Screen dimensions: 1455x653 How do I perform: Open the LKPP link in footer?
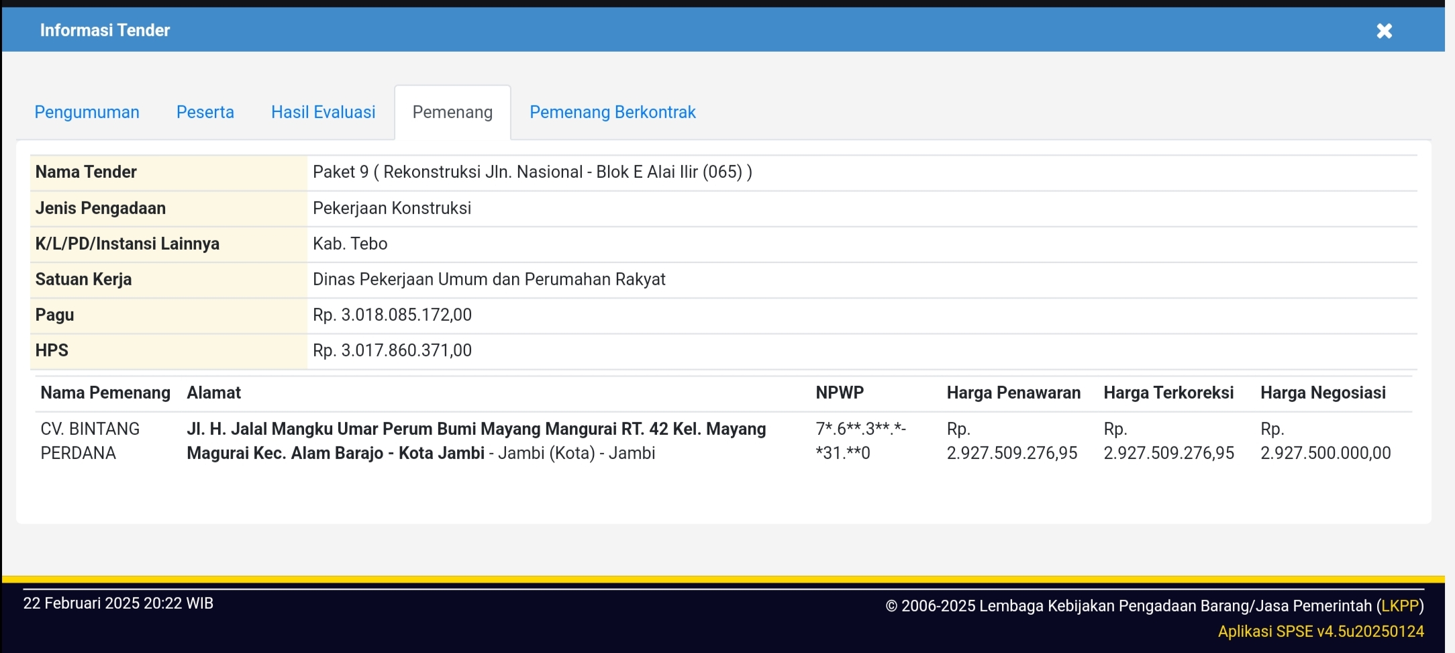1400,606
